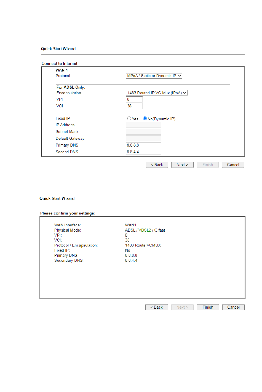Click the Primary DNS field 8.8.8.8
Image resolution: width=262 pixels, height=392 pixels.
(143, 145)
